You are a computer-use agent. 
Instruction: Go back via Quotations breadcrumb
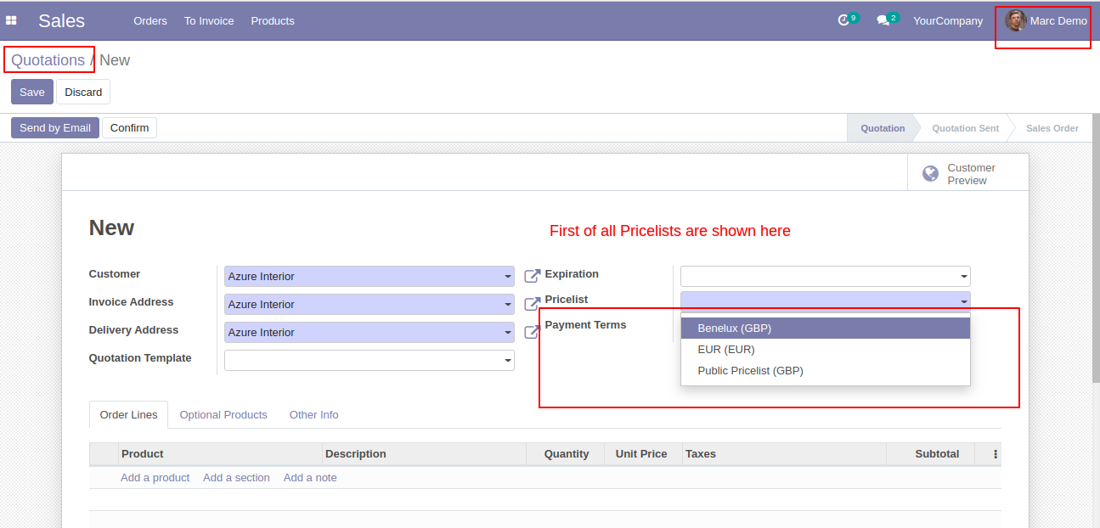(x=48, y=60)
